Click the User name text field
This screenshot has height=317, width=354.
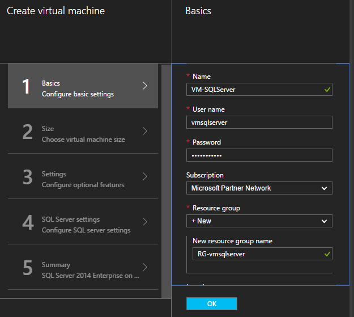pyautogui.click(x=259, y=122)
